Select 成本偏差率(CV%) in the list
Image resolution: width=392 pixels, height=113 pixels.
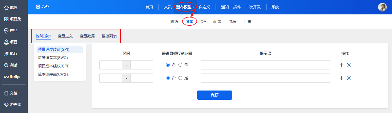click(x=53, y=74)
